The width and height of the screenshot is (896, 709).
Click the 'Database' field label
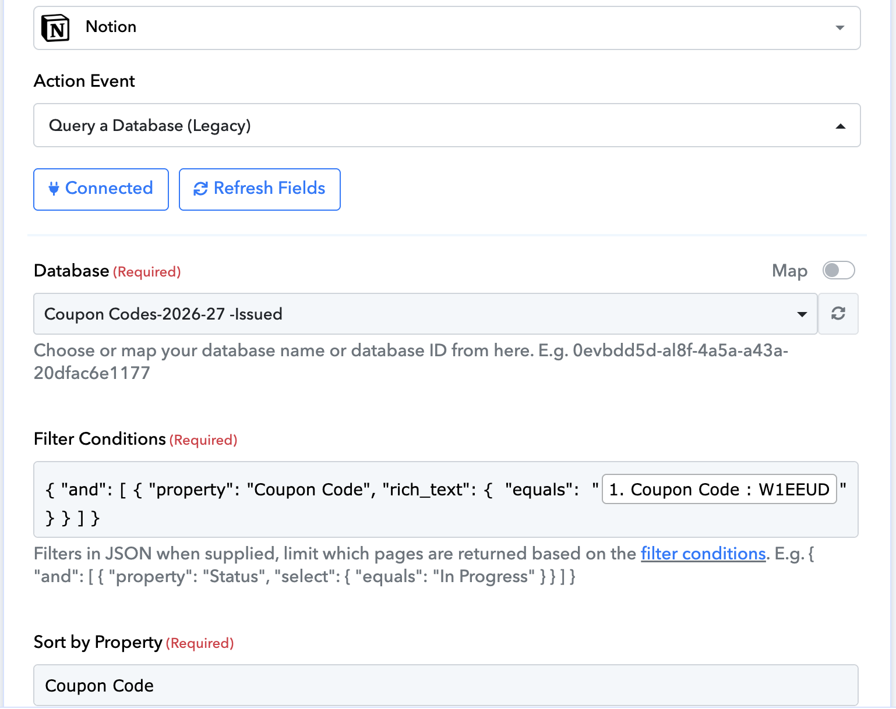coord(72,271)
